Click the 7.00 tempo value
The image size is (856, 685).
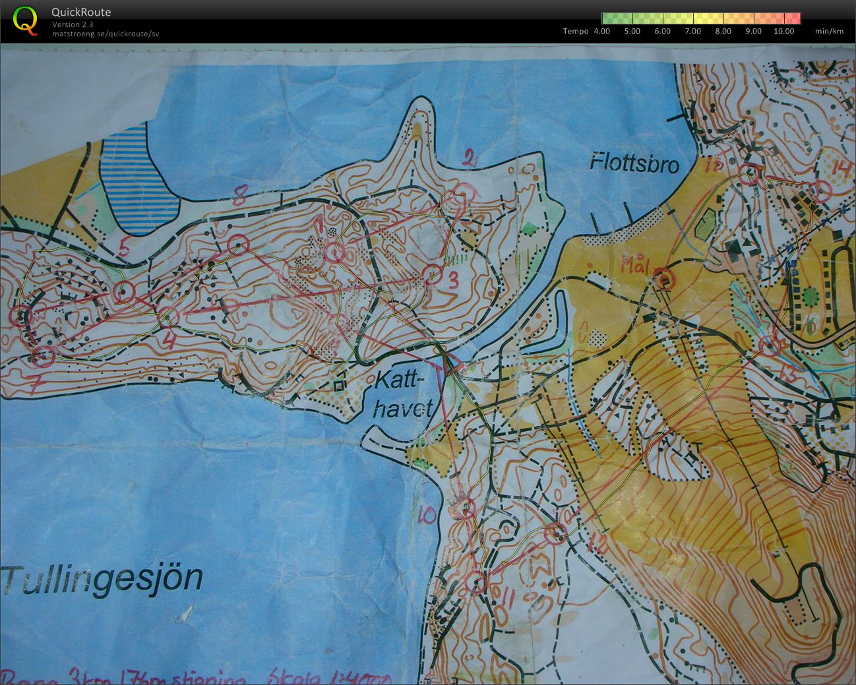(693, 31)
